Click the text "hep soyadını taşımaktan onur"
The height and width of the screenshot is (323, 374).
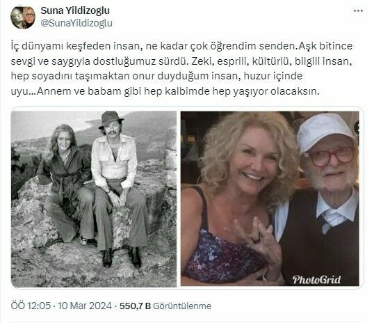pyautogui.click(x=82, y=76)
